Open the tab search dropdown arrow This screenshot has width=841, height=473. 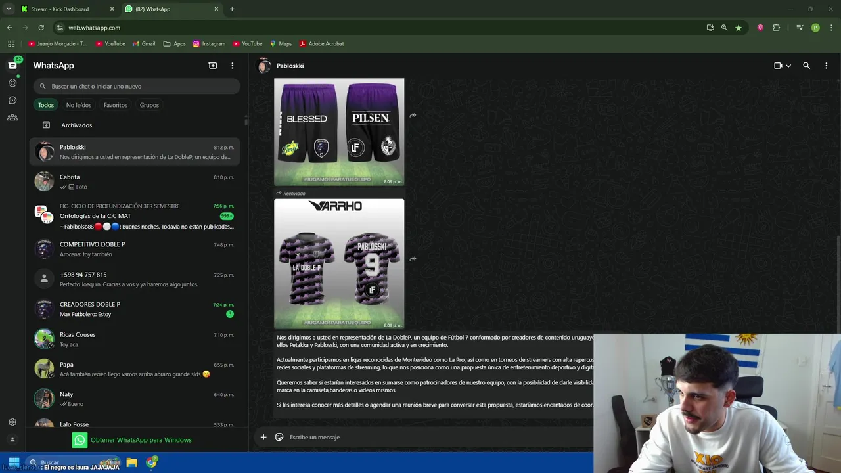click(x=9, y=9)
